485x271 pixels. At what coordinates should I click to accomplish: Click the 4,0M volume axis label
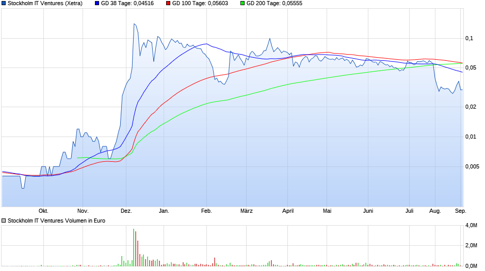pos(471,226)
